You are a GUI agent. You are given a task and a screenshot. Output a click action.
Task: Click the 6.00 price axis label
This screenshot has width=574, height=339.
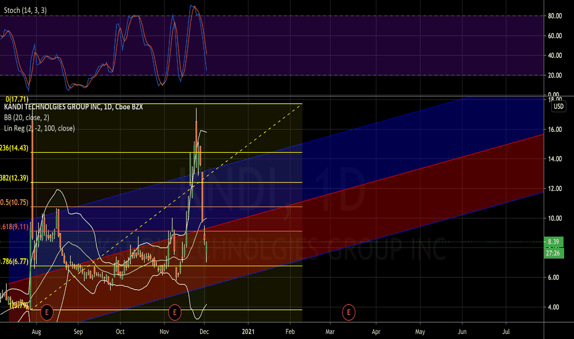554,277
